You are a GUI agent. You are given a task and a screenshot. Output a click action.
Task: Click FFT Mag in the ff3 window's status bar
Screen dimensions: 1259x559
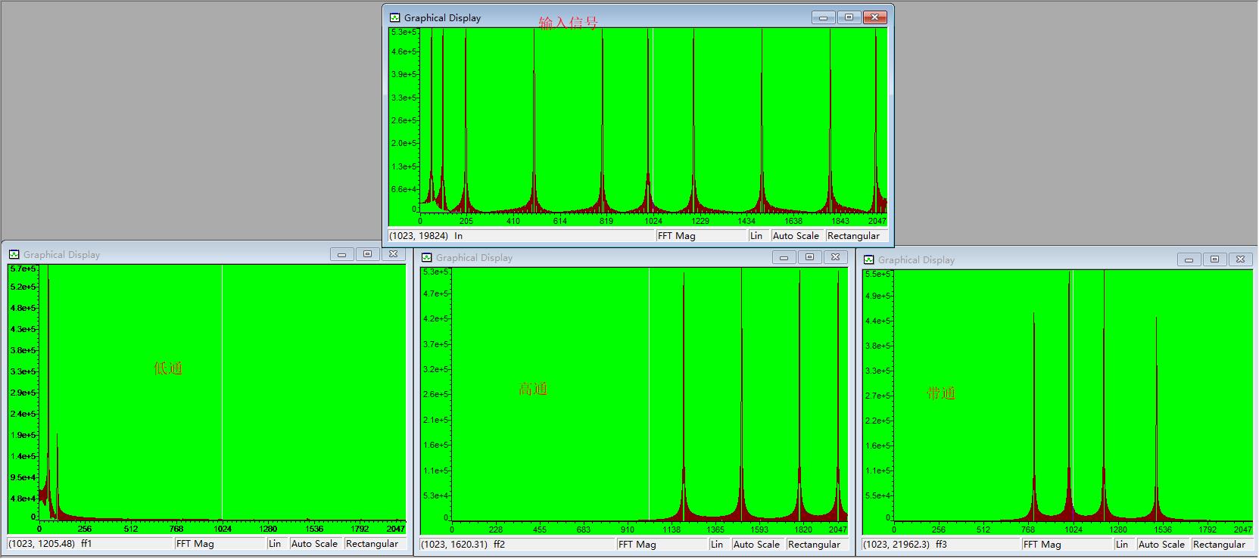[x=1042, y=545]
